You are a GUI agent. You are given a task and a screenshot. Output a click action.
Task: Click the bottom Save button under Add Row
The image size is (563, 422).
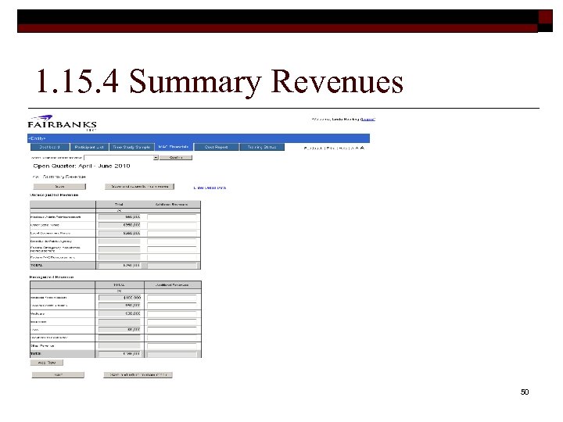pyautogui.click(x=58, y=375)
